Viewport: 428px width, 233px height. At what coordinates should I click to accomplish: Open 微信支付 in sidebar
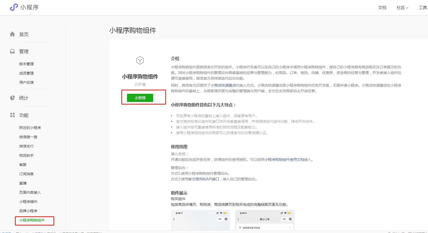pos(26,146)
